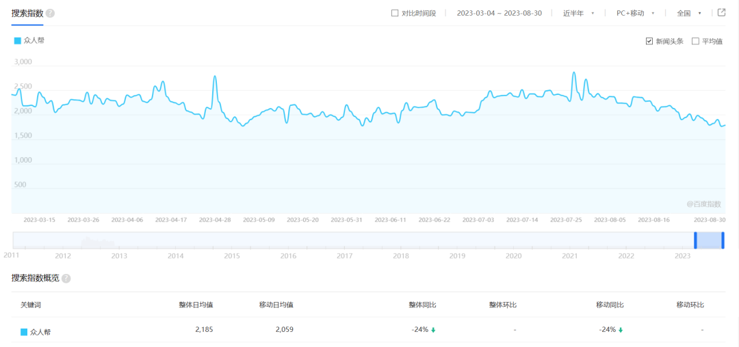Open the 2023-03-04 ~ 2023-08-30 date range picker
The image size is (739, 347).
pyautogui.click(x=499, y=13)
